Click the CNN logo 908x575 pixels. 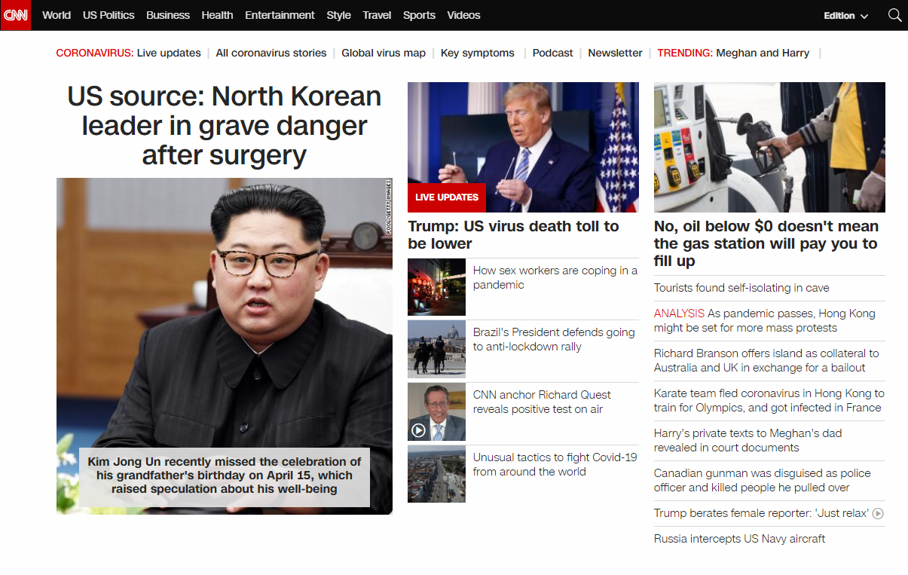coord(15,15)
